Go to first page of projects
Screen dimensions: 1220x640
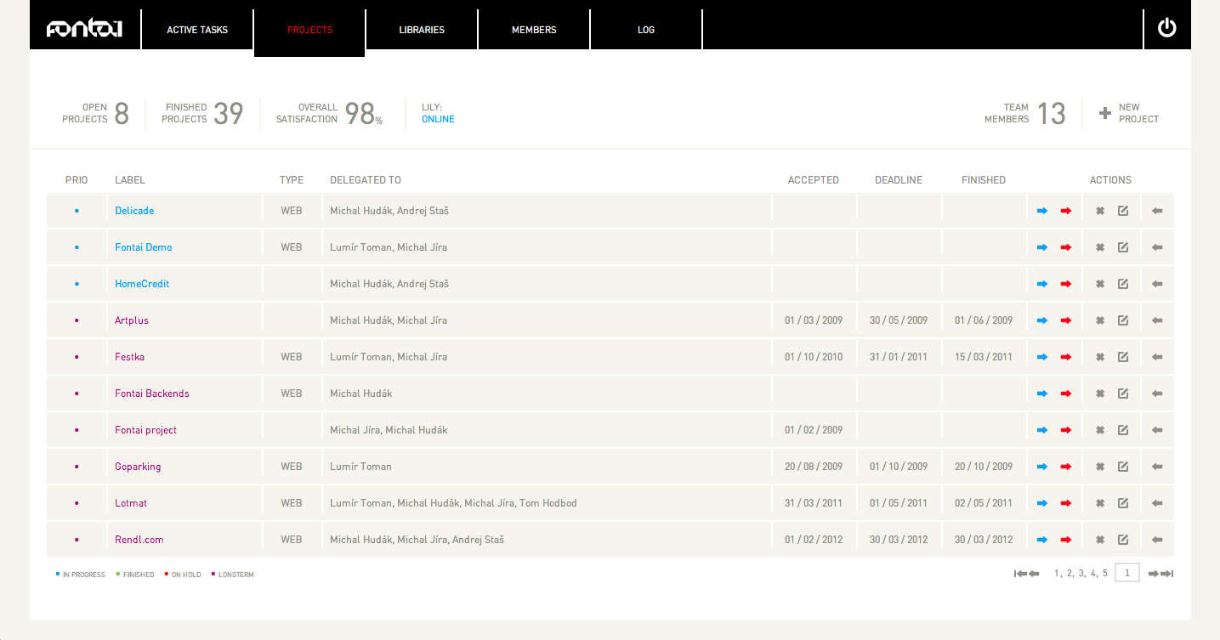point(1020,574)
